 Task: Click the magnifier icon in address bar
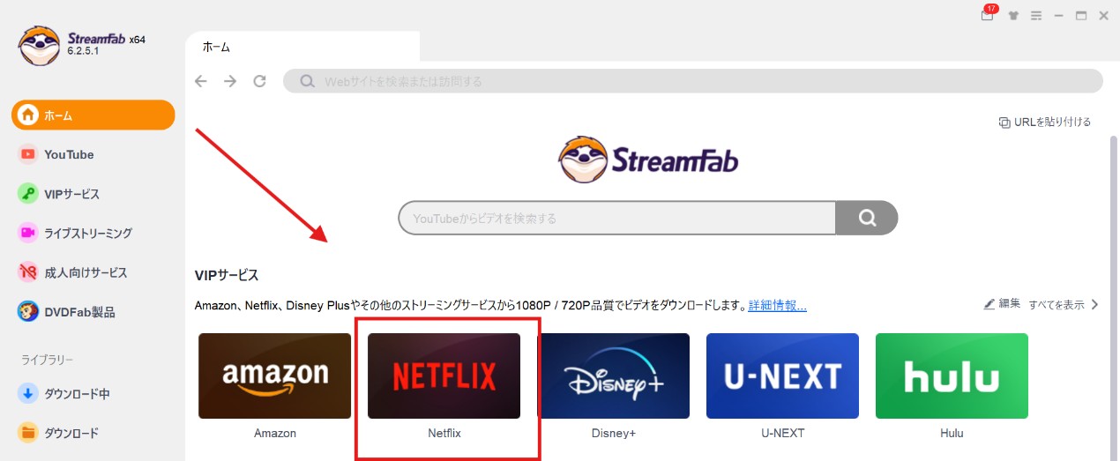[308, 81]
